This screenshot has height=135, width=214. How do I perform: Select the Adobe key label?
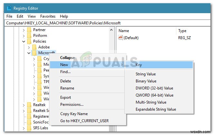pyautogui.click(x=44, y=47)
